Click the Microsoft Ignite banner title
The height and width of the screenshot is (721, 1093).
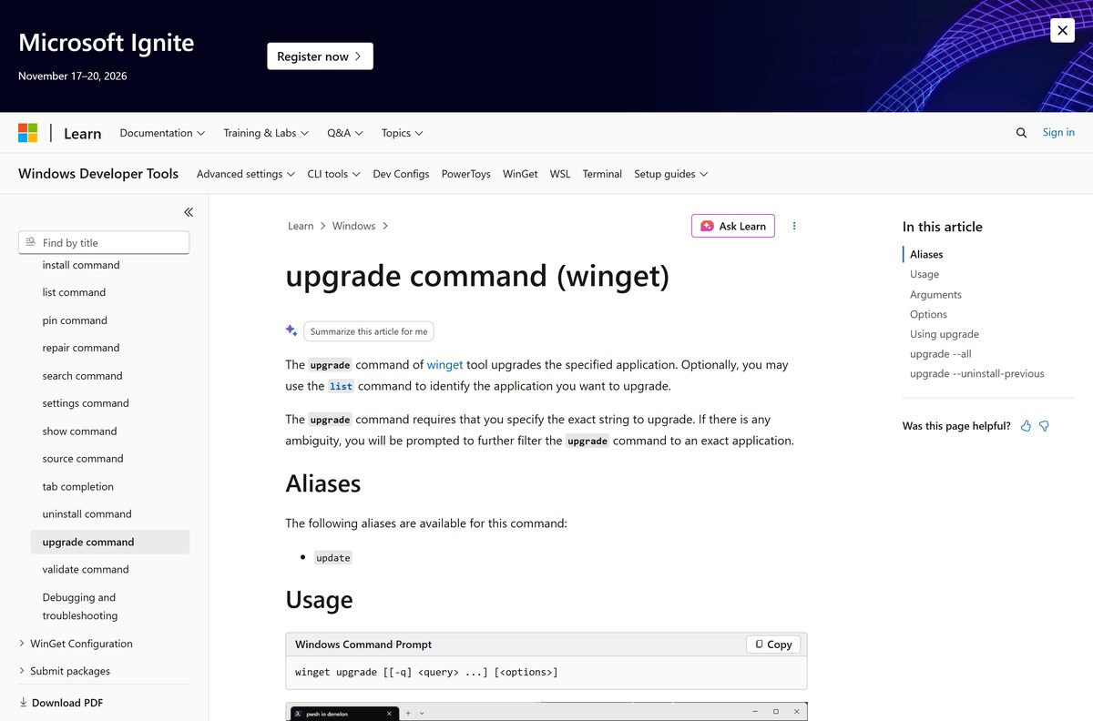pos(106,43)
